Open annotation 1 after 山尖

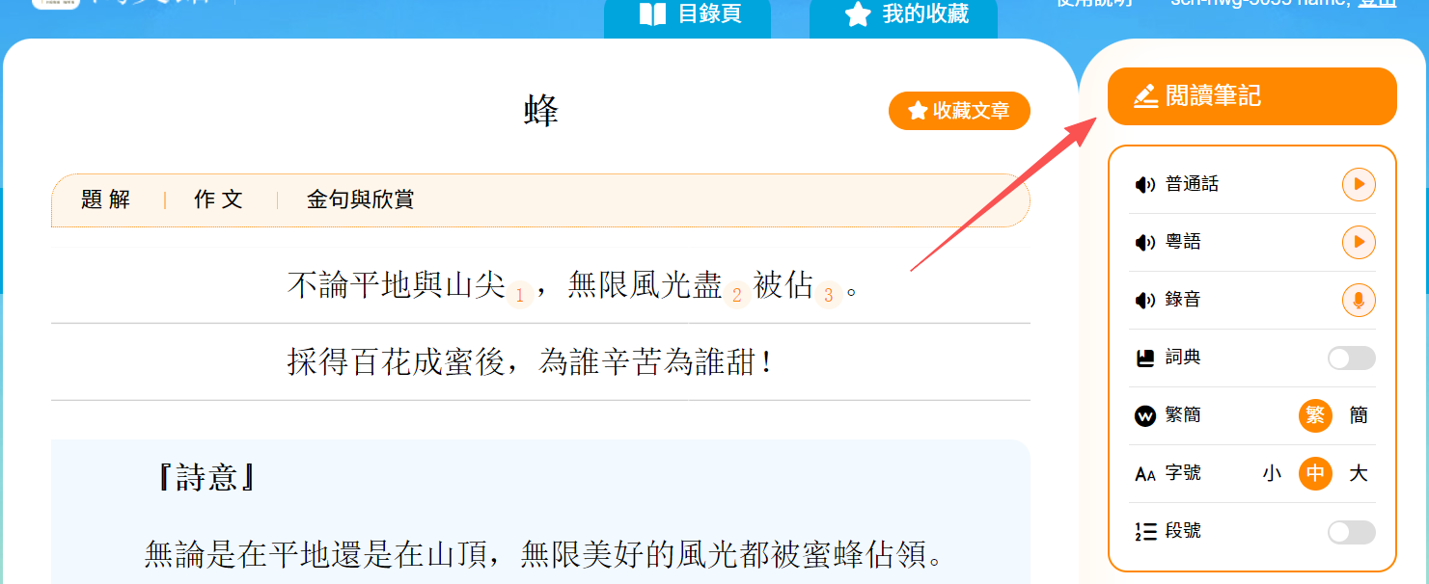519,295
